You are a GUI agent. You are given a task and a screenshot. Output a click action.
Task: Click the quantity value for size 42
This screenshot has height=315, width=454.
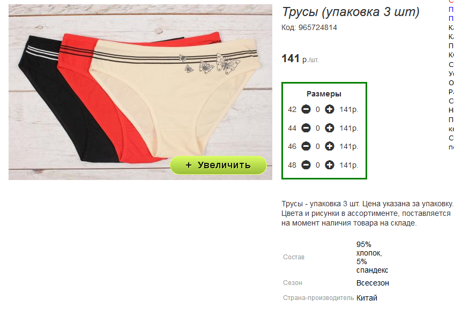[x=318, y=110]
